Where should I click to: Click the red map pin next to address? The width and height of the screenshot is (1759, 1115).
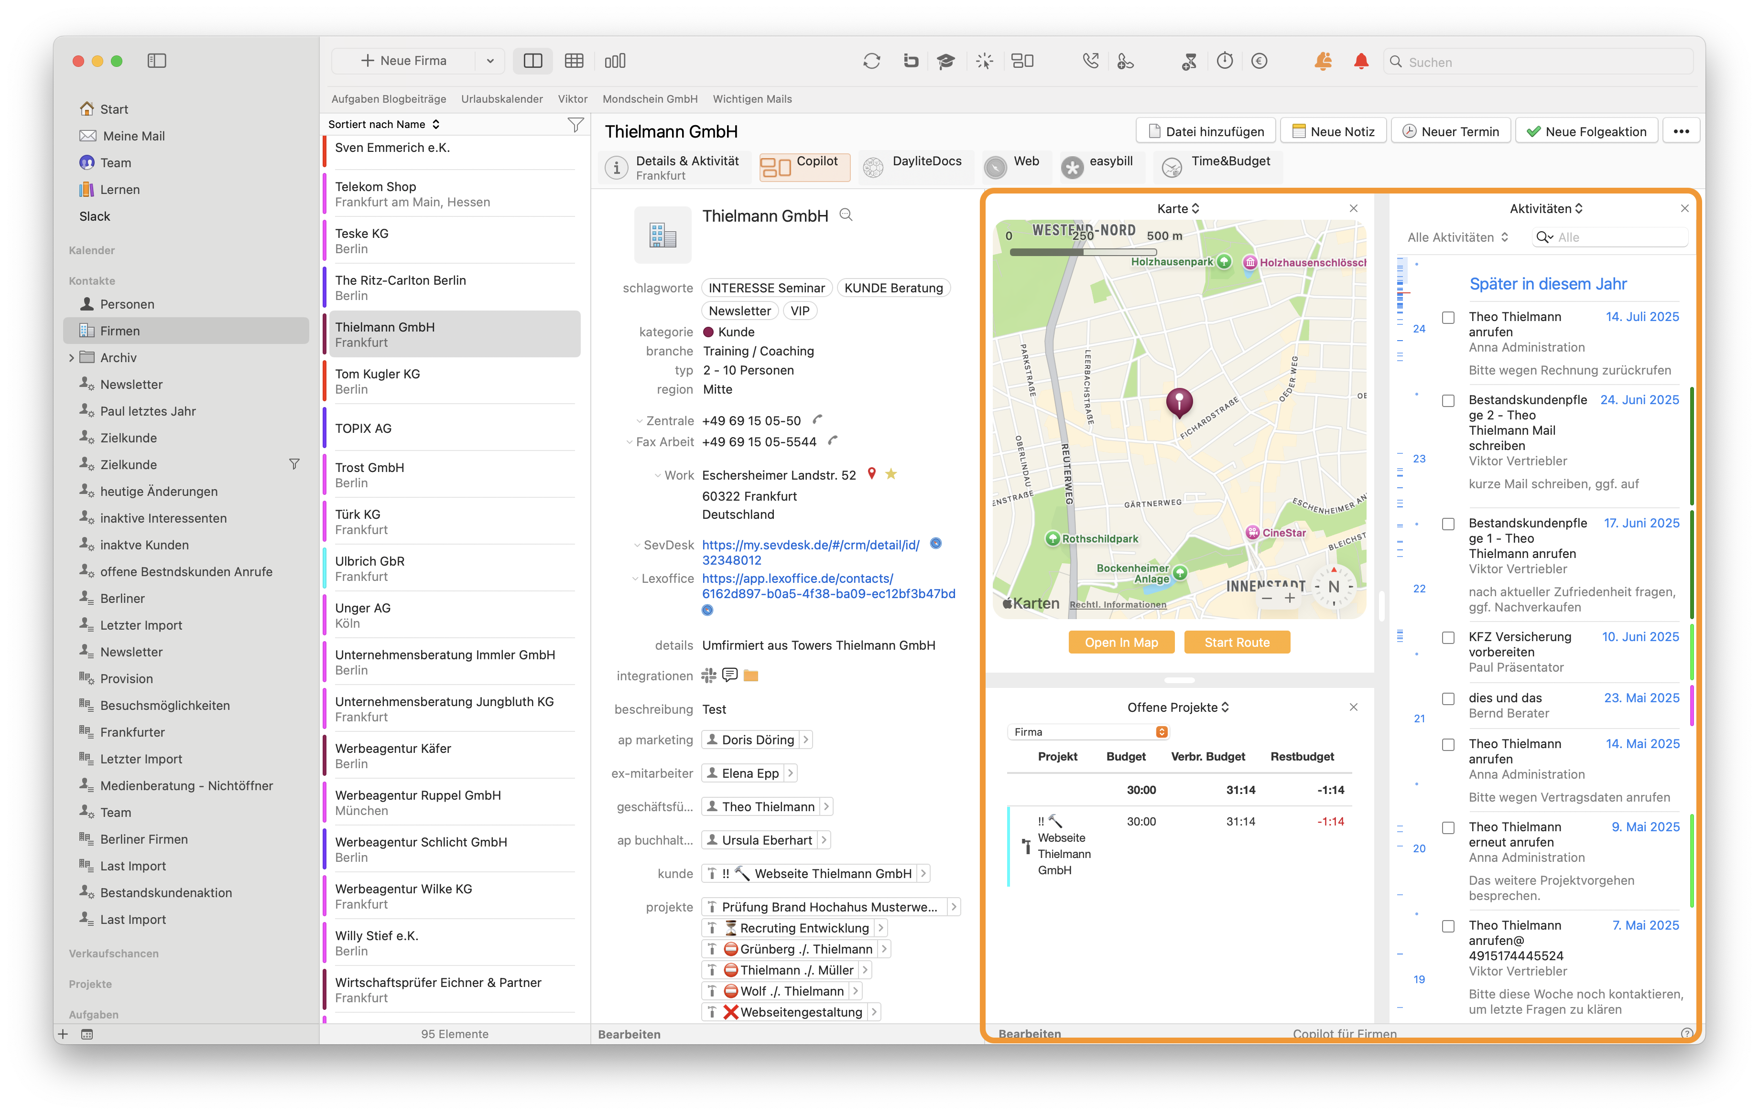pyautogui.click(x=871, y=474)
